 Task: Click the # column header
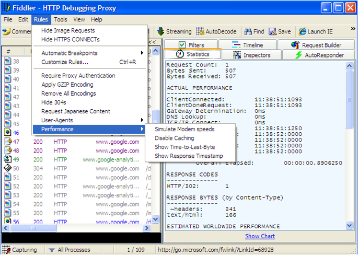click(x=8, y=51)
